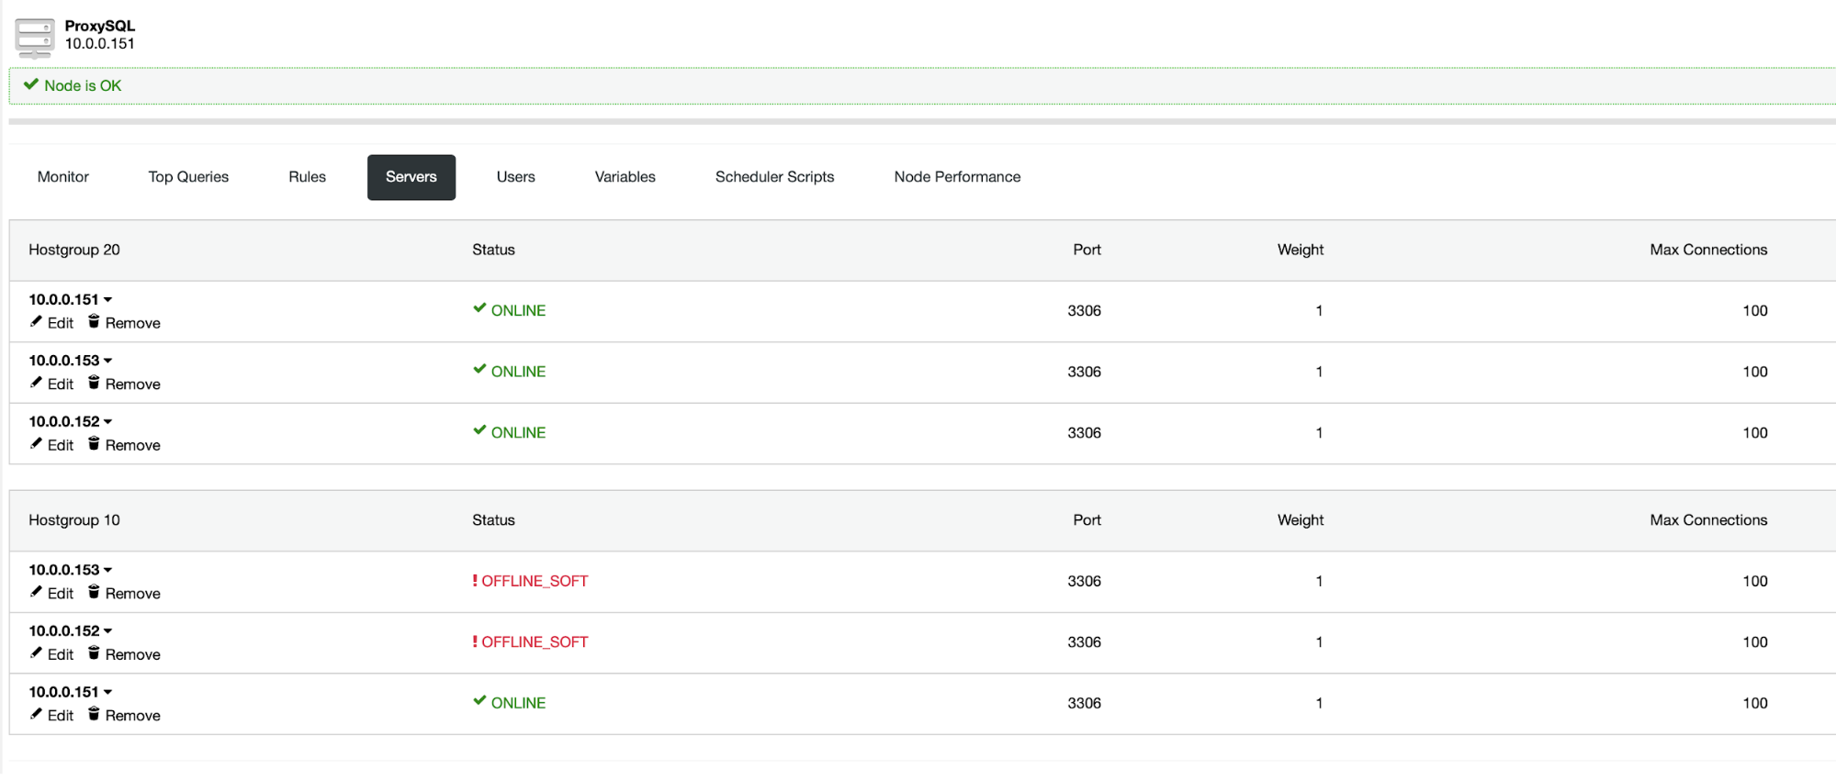Click ONLINE checkmark icon for 10.0.0.151 in Hostgroup 10
This screenshot has height=780, width=1836.
[x=479, y=701]
